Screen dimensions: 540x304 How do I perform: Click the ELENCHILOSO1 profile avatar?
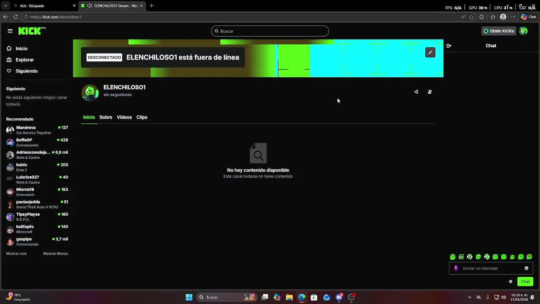(90, 93)
